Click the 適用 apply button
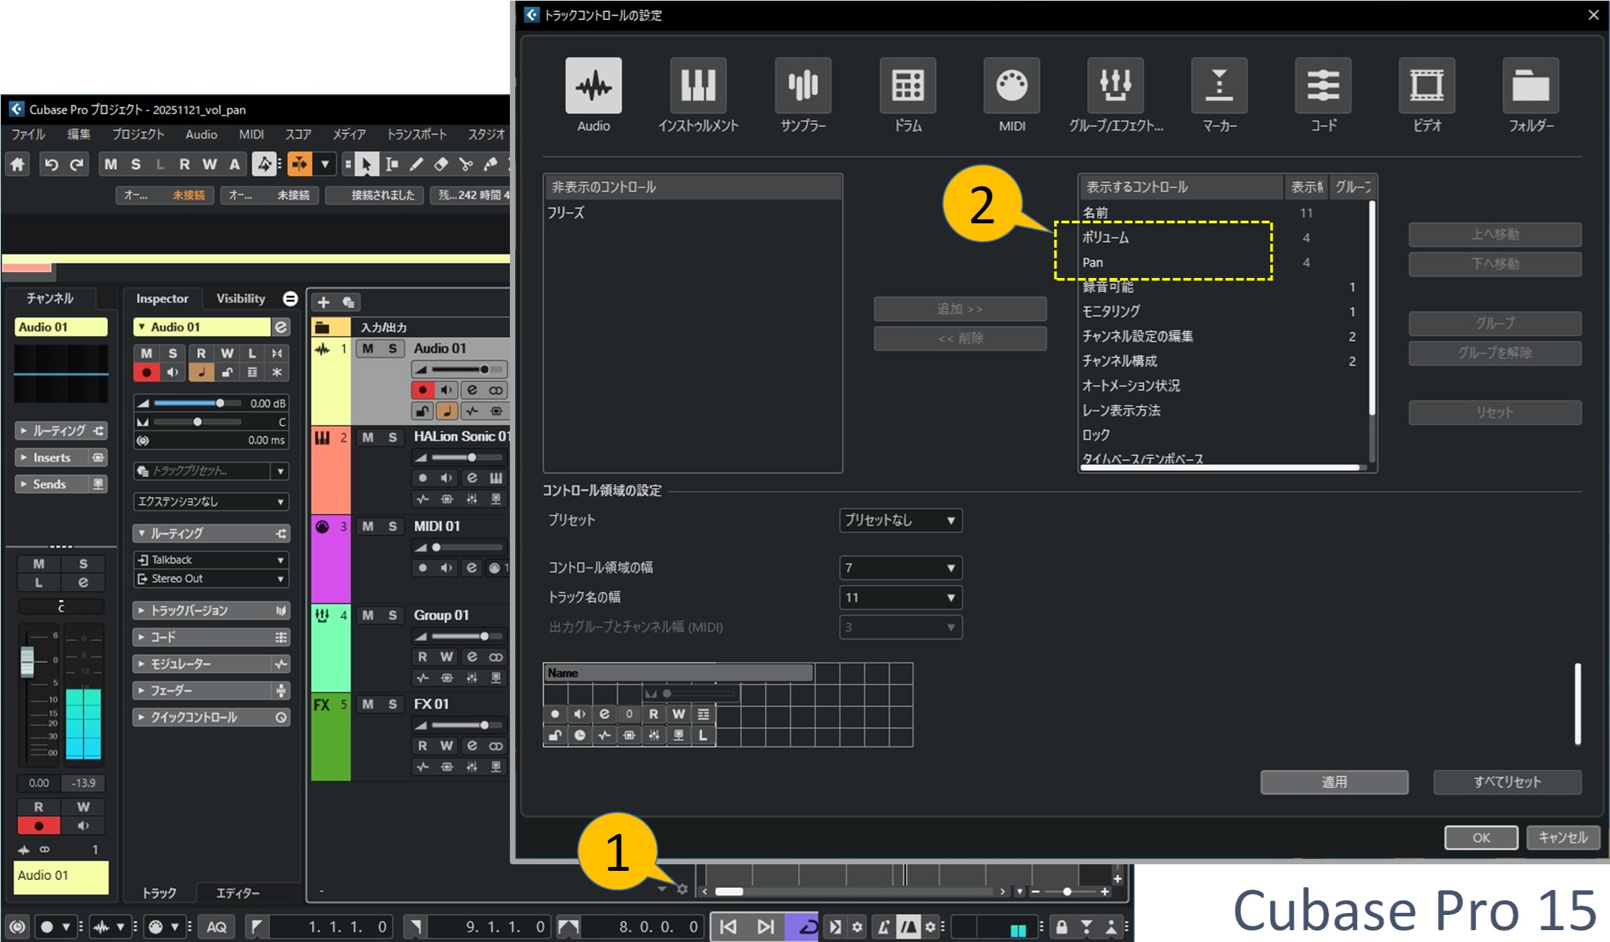The image size is (1610, 942). (1334, 782)
